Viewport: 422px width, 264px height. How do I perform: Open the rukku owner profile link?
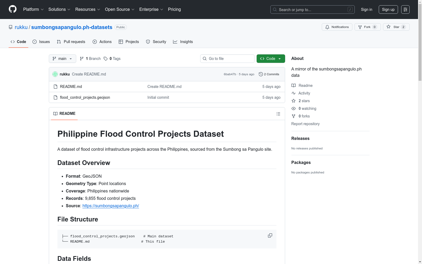point(21,27)
